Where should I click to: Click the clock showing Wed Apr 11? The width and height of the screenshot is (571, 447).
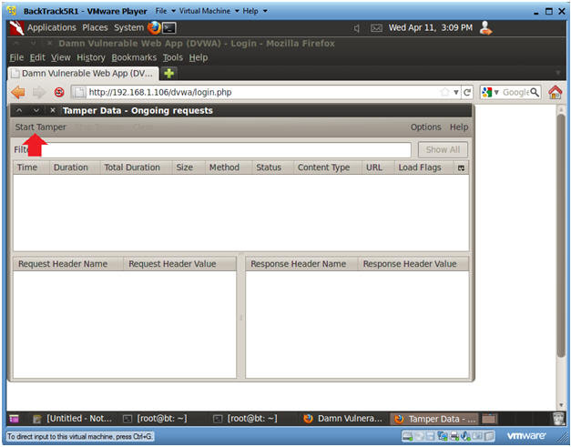pos(431,27)
